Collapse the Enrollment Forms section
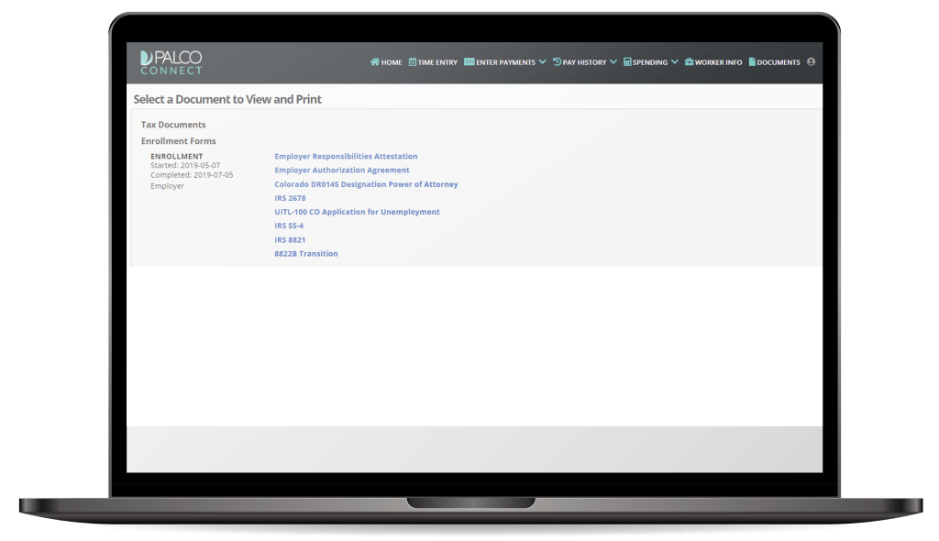The width and height of the screenshot is (939, 541). tap(178, 141)
